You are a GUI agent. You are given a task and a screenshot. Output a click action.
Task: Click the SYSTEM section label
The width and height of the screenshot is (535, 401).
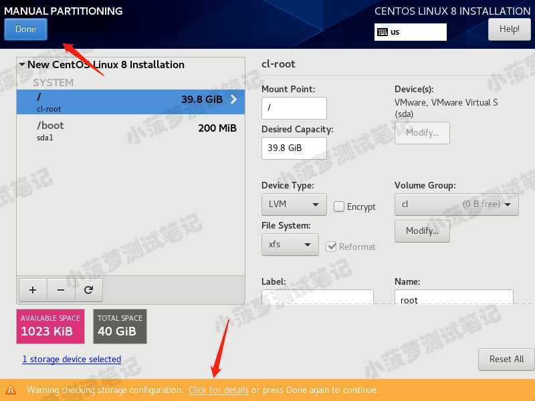(53, 82)
